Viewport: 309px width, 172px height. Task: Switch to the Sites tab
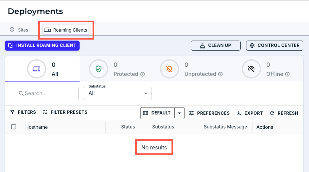tap(19, 30)
